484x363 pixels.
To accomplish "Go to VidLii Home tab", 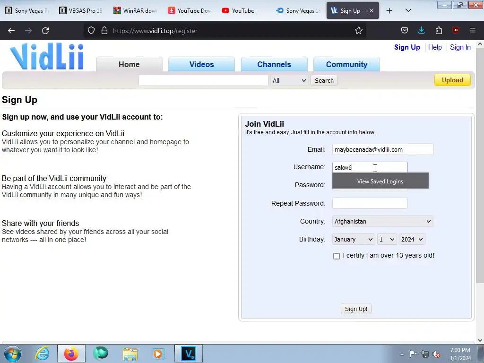I will tap(129, 64).
